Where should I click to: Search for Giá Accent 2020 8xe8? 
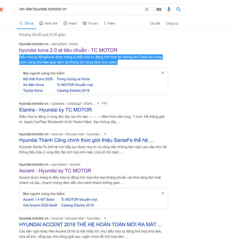pos(40,205)
